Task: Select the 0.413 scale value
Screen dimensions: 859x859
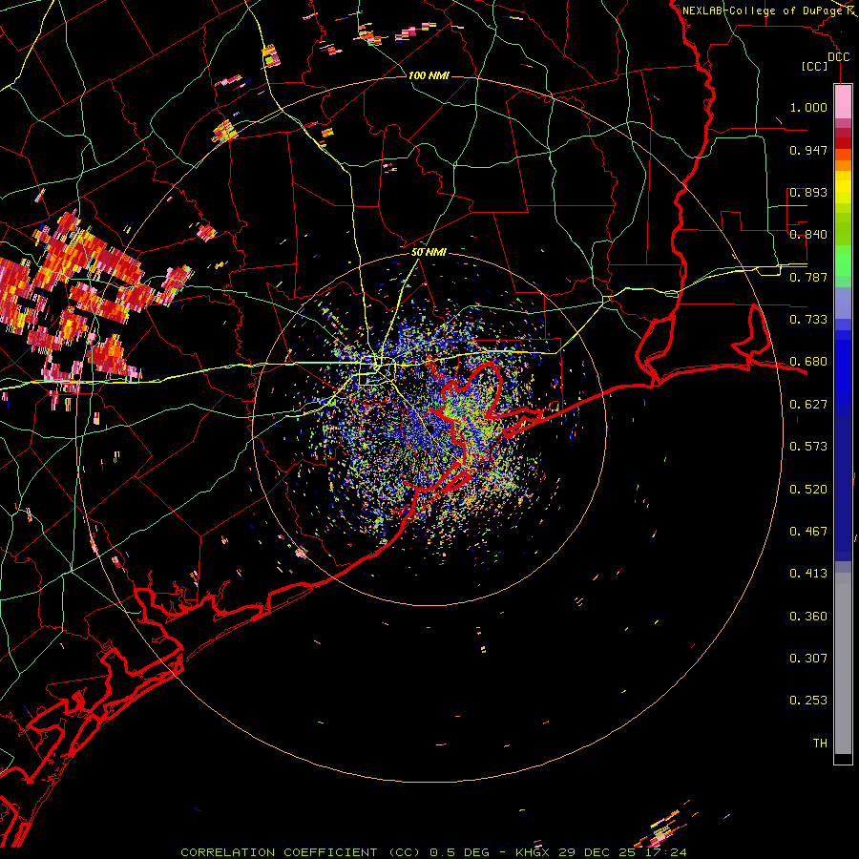Action: click(x=808, y=573)
